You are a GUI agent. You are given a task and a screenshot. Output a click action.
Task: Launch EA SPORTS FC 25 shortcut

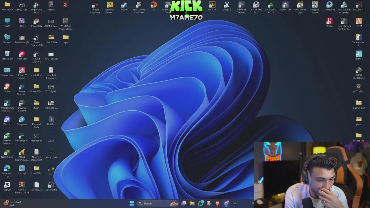click(271, 8)
